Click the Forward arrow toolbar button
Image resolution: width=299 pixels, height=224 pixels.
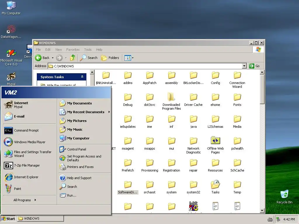59,58
